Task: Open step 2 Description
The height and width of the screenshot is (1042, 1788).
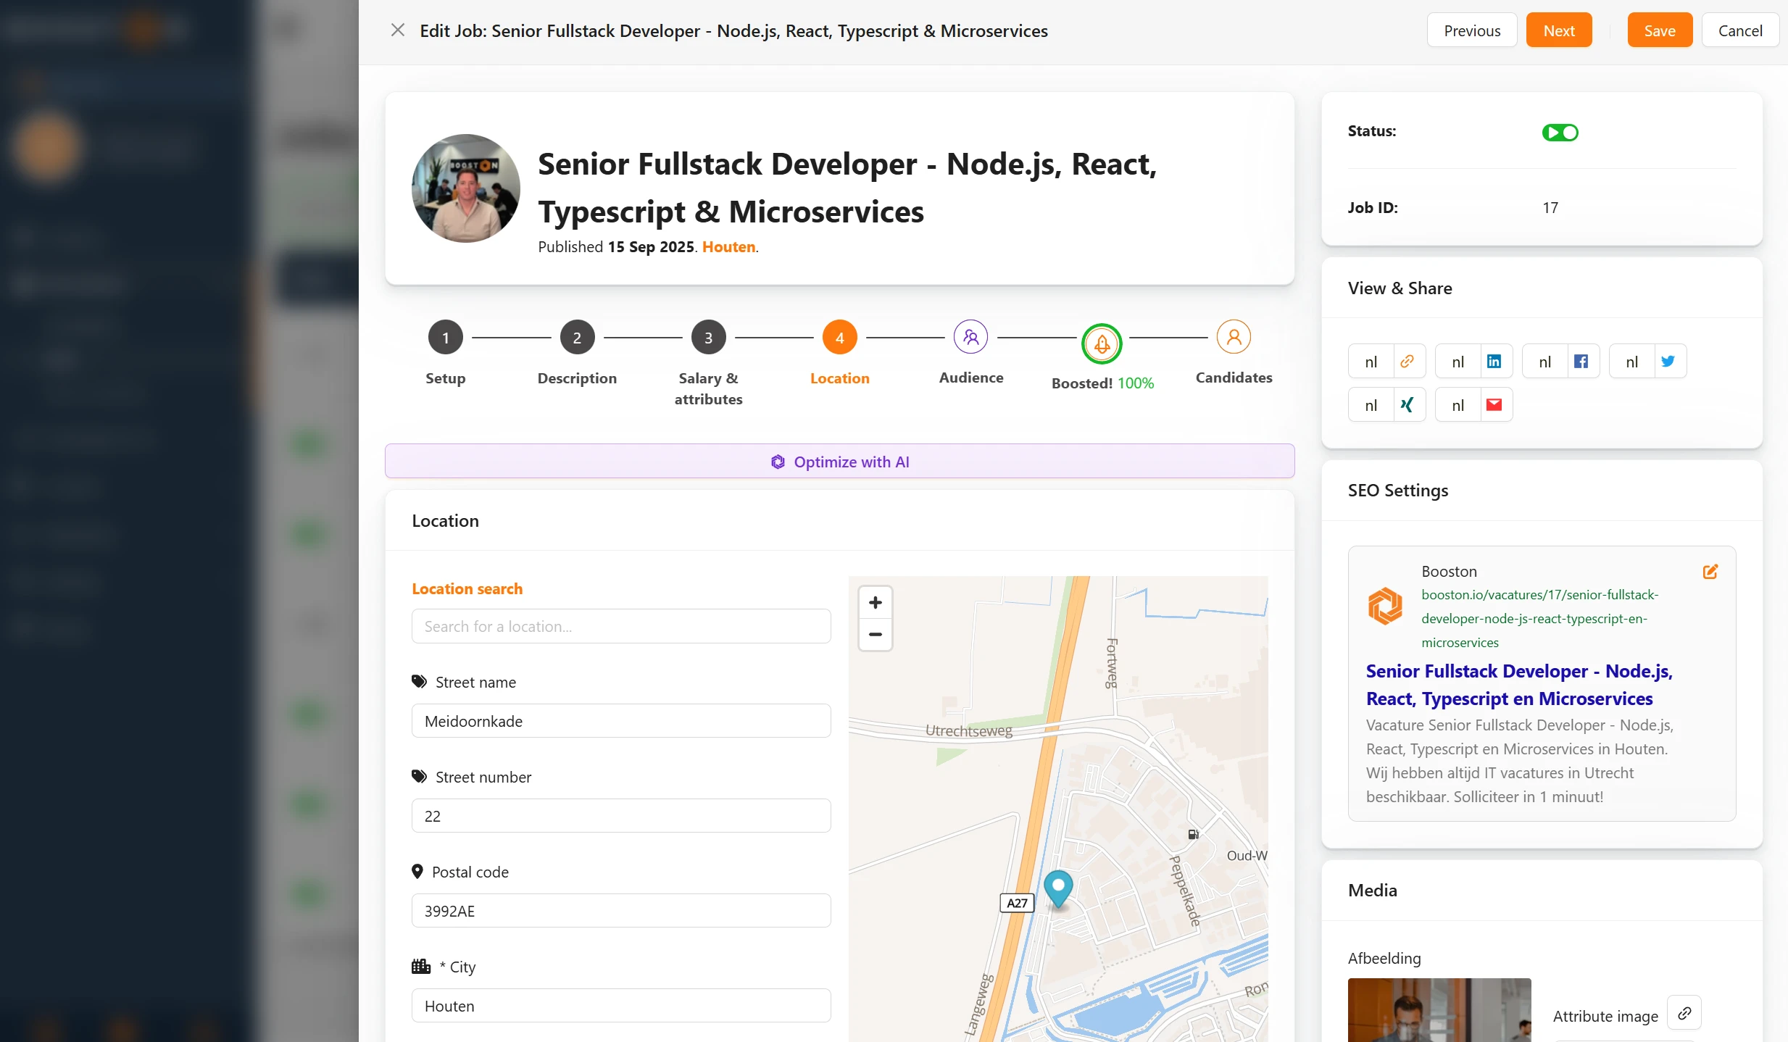Action: click(x=577, y=338)
